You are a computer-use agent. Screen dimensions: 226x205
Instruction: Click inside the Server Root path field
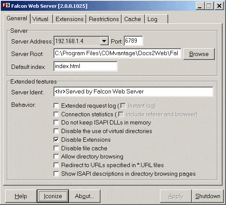[117, 53]
